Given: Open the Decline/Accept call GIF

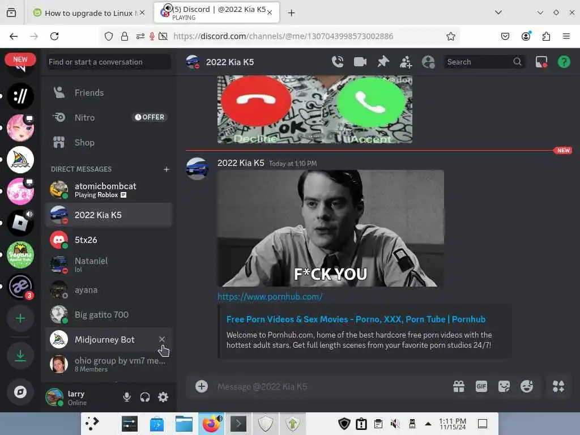Looking at the screenshot, I should (315, 109).
